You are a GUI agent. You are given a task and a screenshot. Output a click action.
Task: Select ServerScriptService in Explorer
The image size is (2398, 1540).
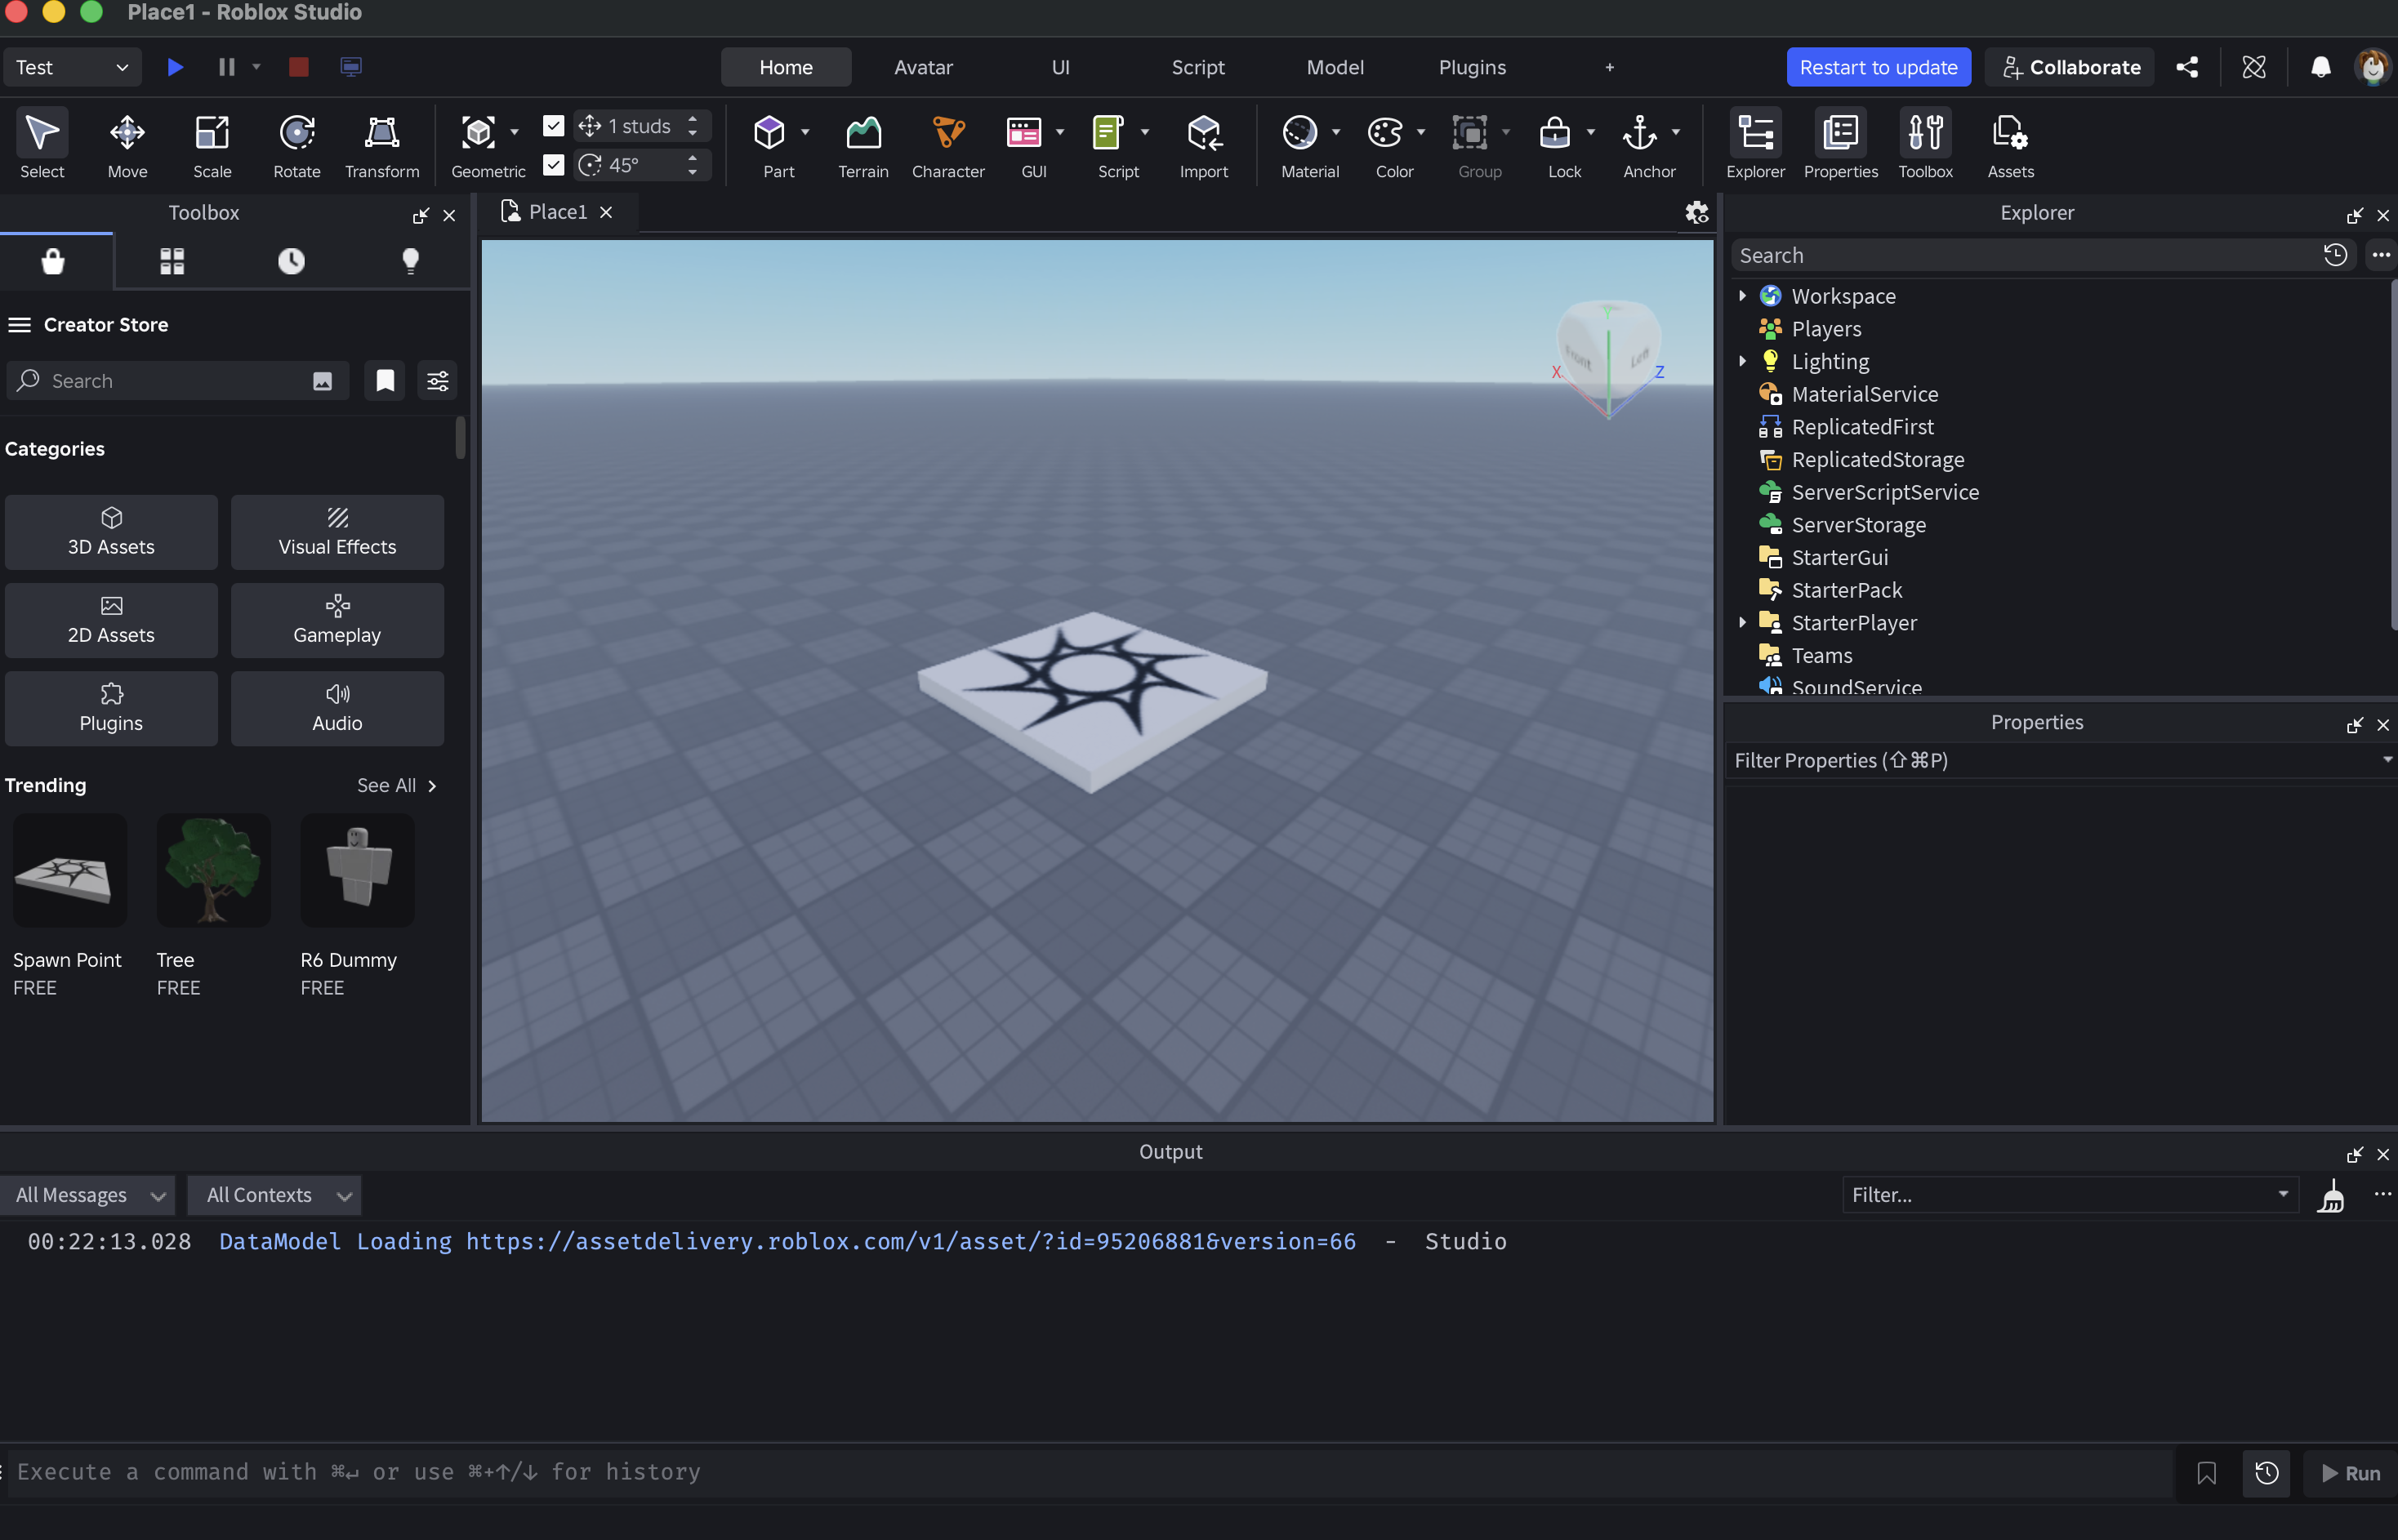coord(1884,491)
